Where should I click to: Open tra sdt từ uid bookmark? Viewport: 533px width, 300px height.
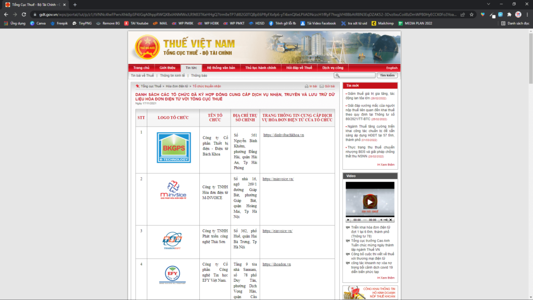click(354, 23)
